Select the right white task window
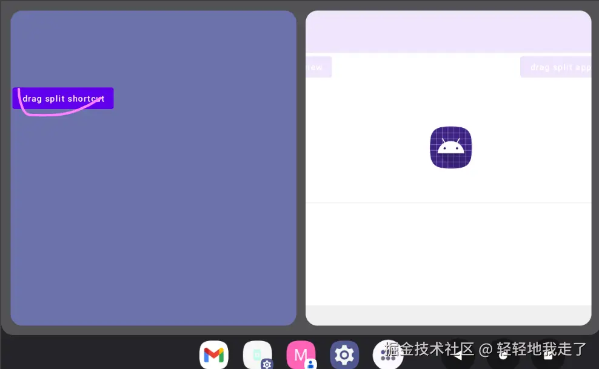The height and width of the screenshot is (369, 599). point(449,168)
